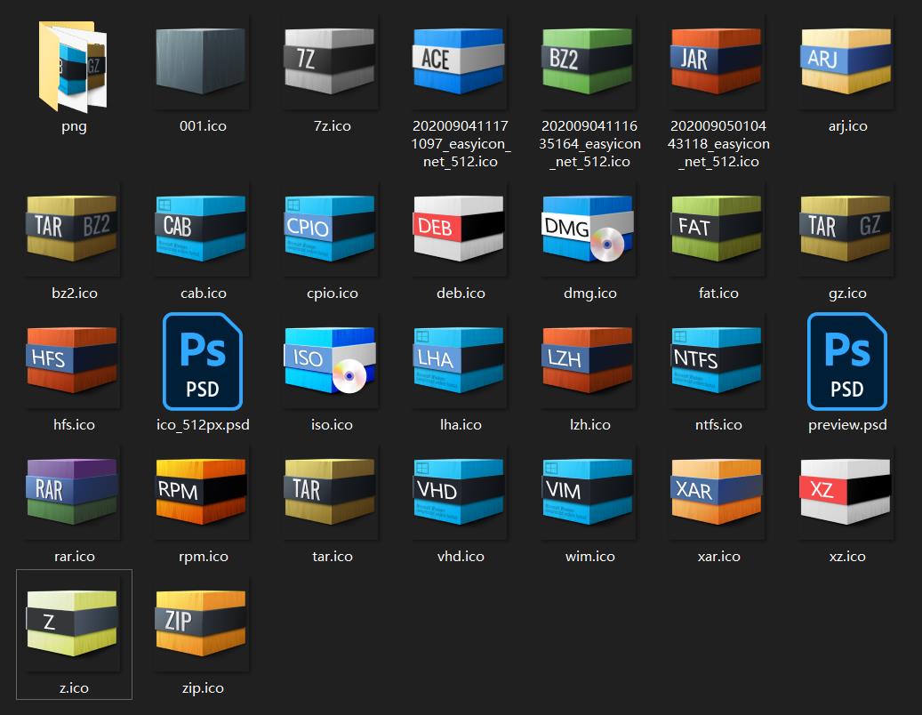Click the png folder name
The height and width of the screenshot is (715, 922).
click(x=74, y=126)
